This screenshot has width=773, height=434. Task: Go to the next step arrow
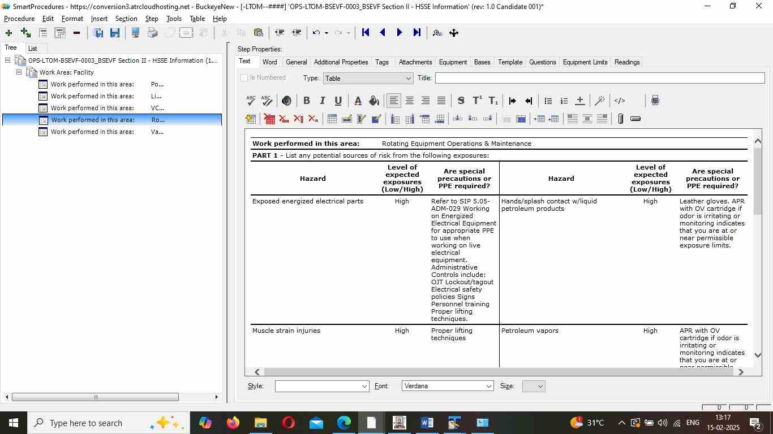(x=400, y=33)
